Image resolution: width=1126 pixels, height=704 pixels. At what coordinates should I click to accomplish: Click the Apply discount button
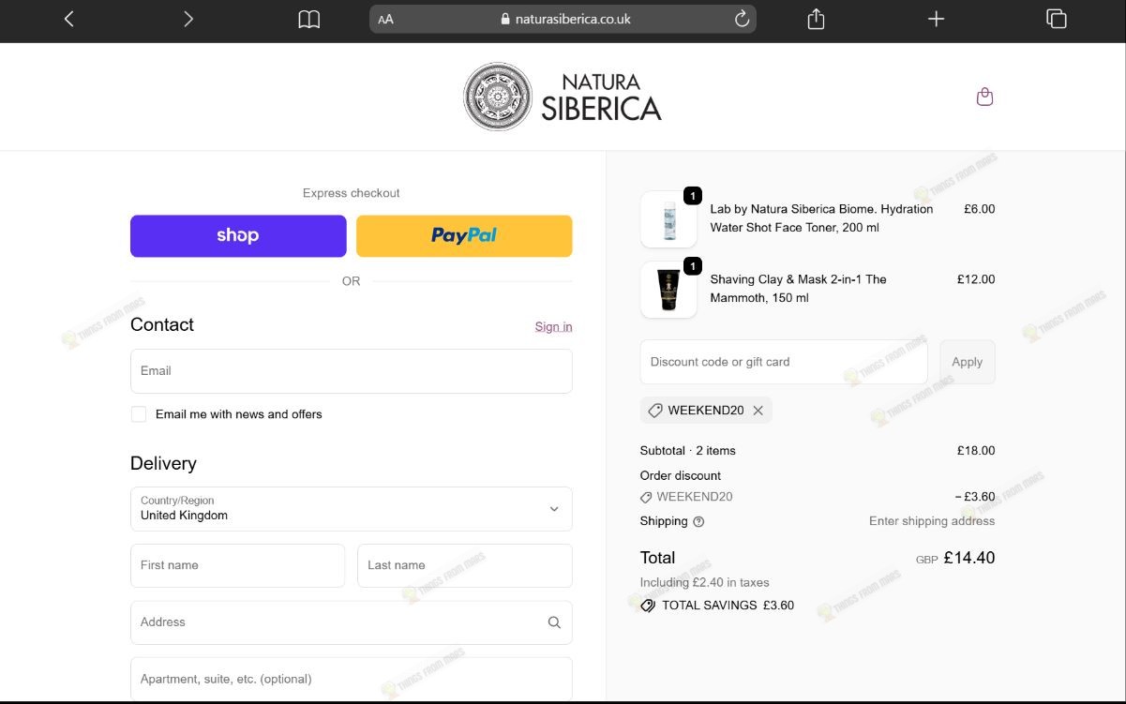tap(968, 362)
